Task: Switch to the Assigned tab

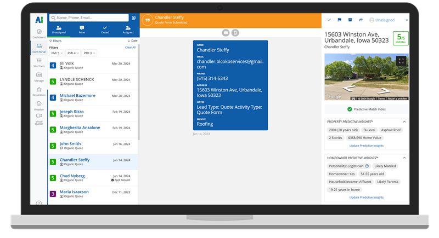Action: pyautogui.click(x=128, y=30)
